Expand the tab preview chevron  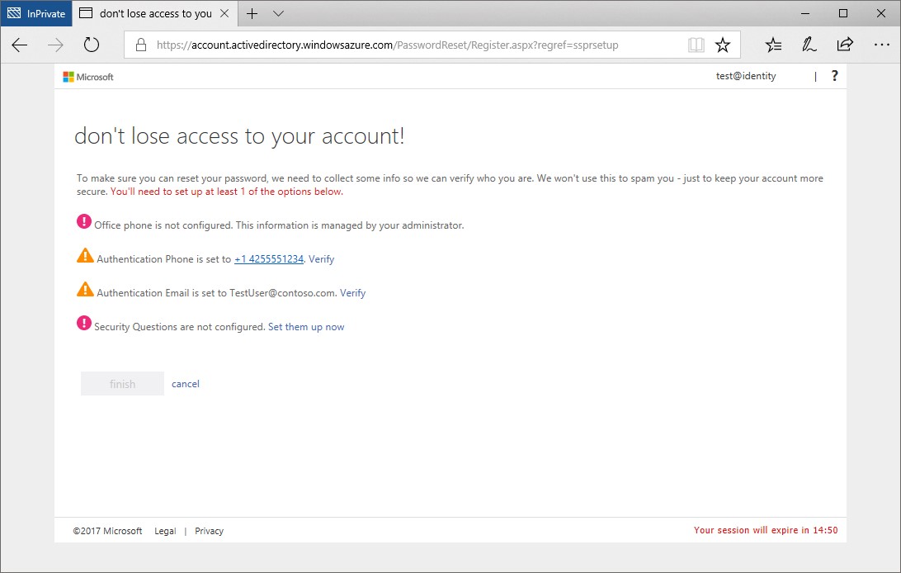(x=278, y=13)
